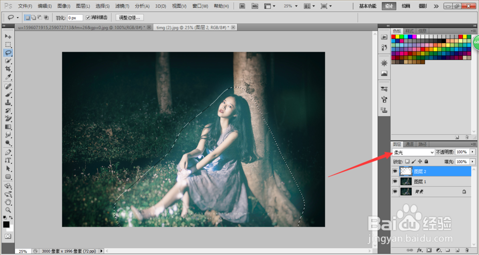479x255 pixels.
Task: Click the 调整边缘... button
Action: (130, 18)
